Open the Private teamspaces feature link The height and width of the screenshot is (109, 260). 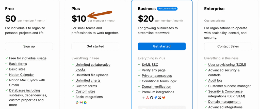pyautogui.click(x=157, y=76)
